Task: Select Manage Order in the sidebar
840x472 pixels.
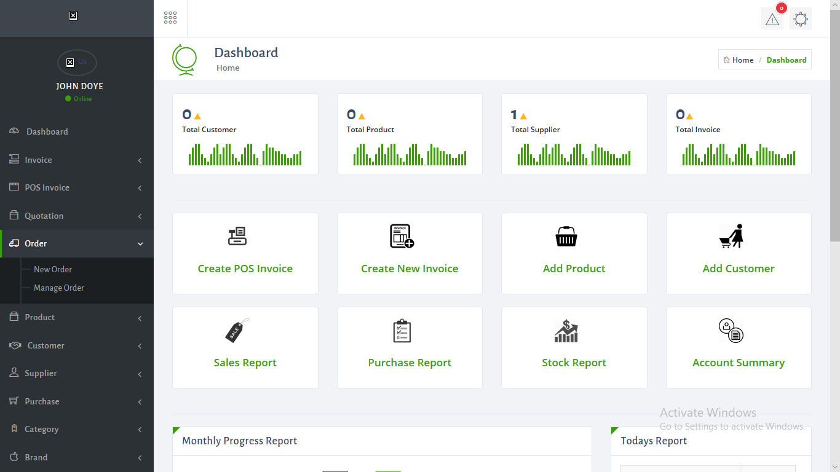Action: click(59, 288)
